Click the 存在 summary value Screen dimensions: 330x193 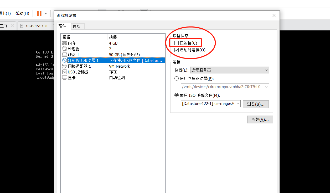113,72
